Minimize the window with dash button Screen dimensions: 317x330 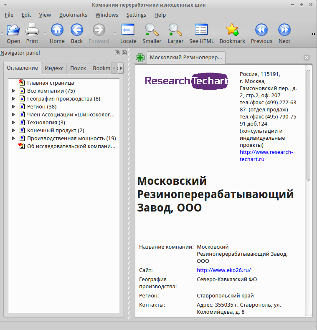coord(292,5)
